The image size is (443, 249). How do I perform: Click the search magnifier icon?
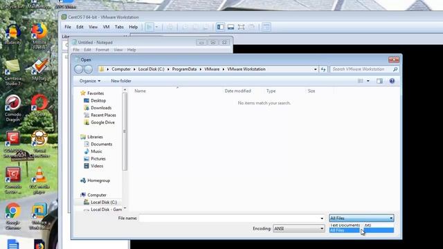point(395,69)
